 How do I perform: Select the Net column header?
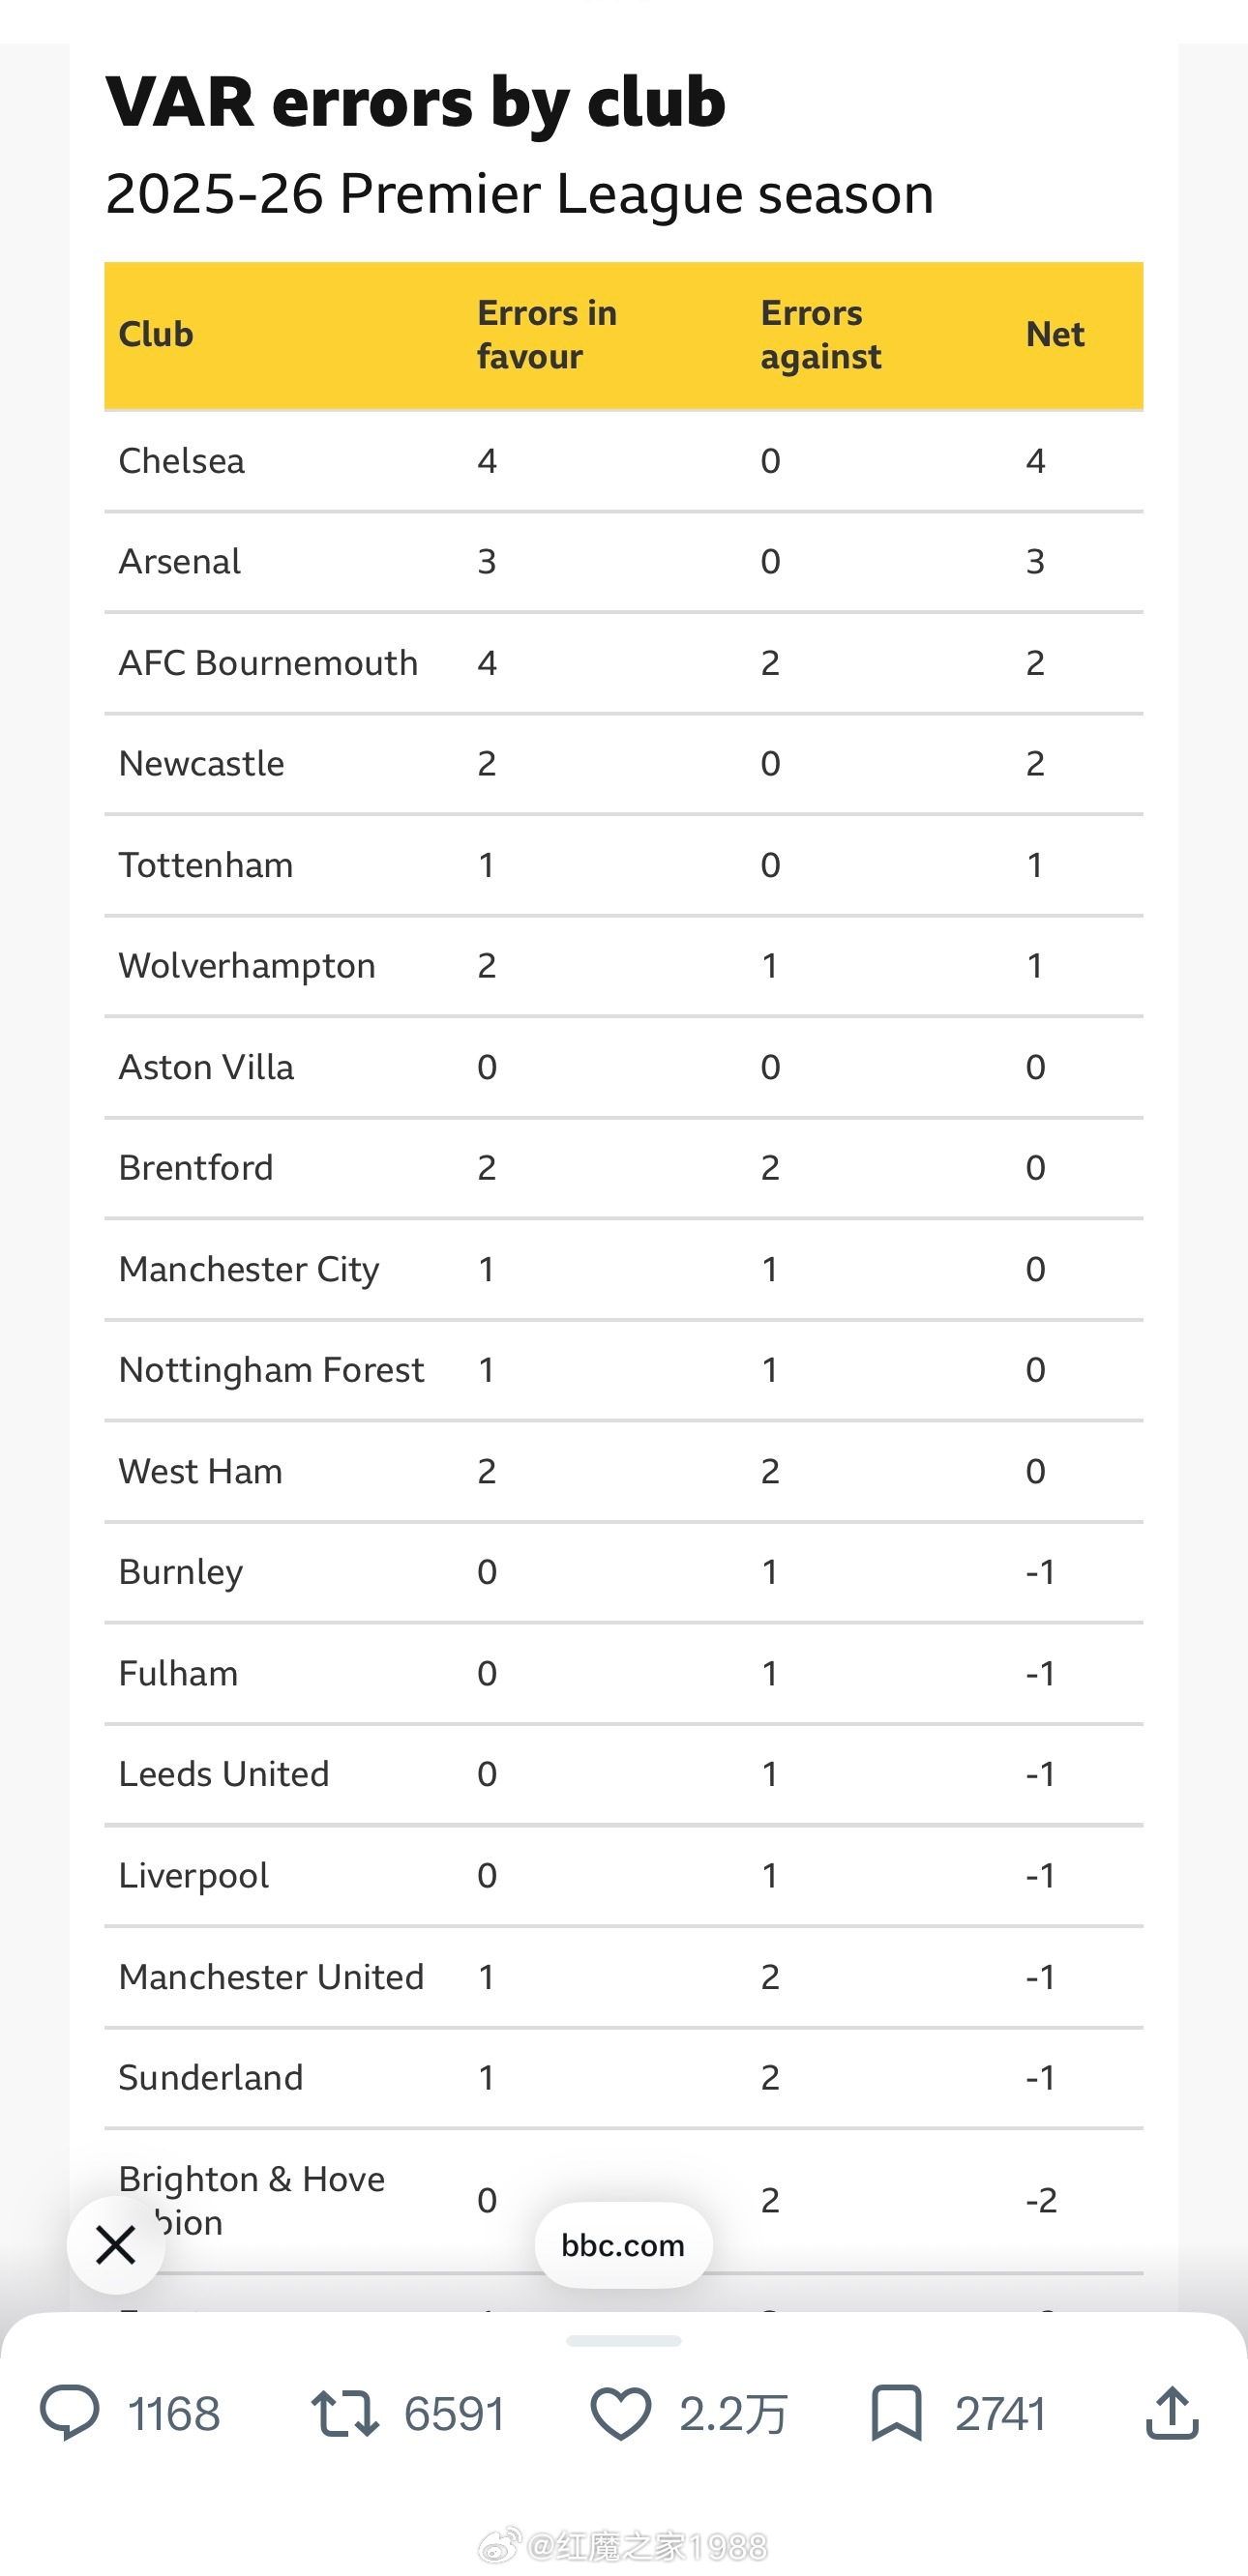1055,334
